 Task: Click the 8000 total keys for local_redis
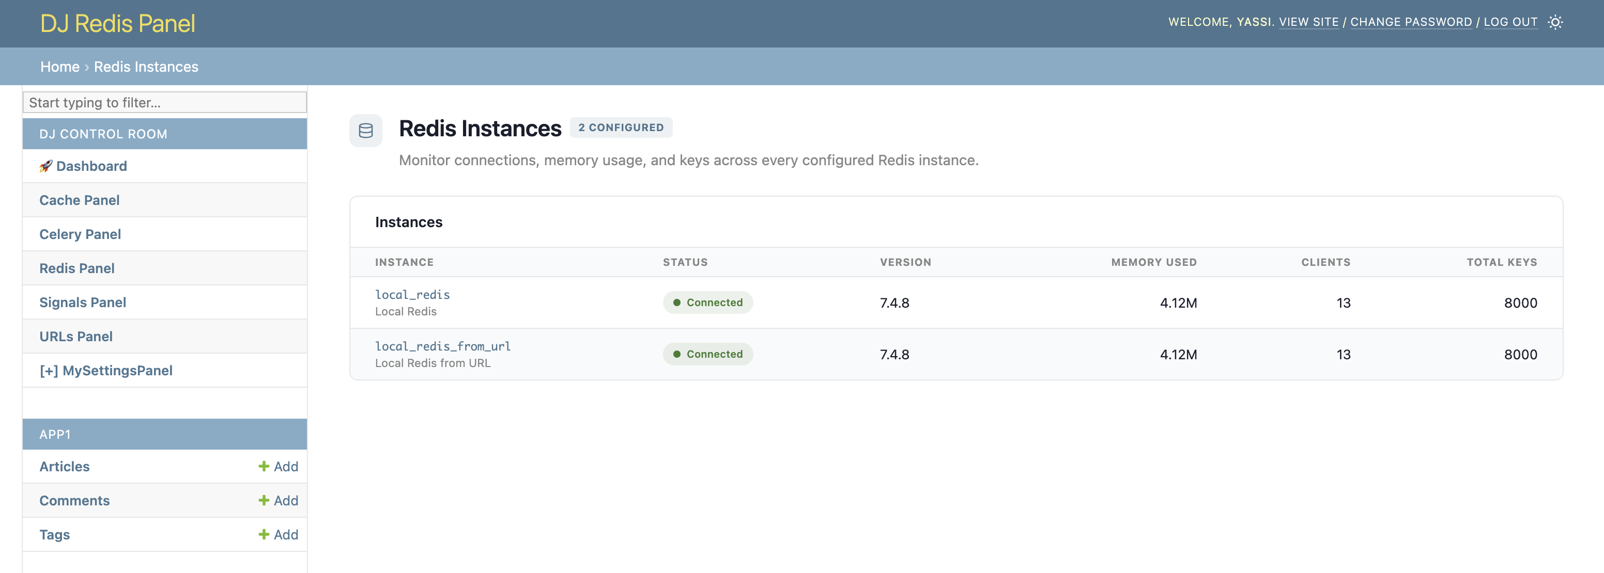pos(1521,303)
